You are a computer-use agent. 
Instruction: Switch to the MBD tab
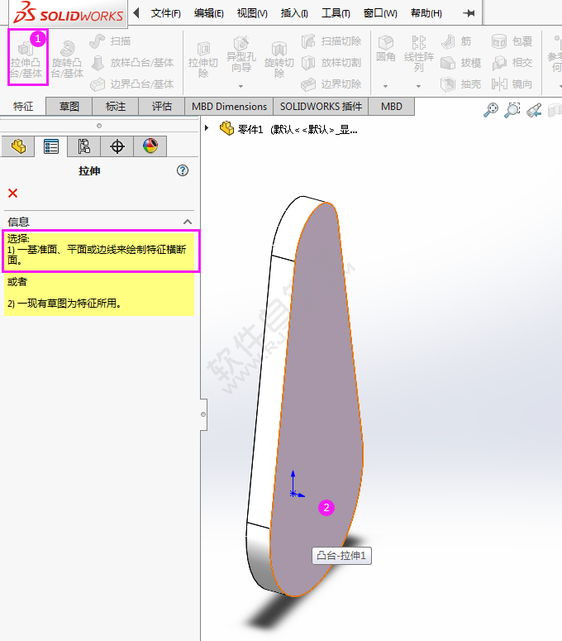[392, 107]
